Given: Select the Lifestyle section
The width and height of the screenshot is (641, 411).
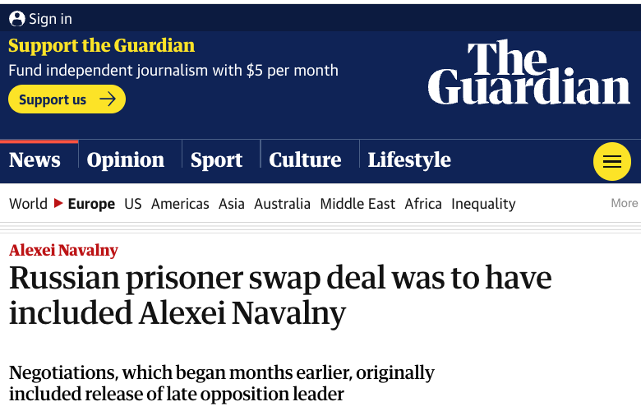Looking at the screenshot, I should point(409,159).
